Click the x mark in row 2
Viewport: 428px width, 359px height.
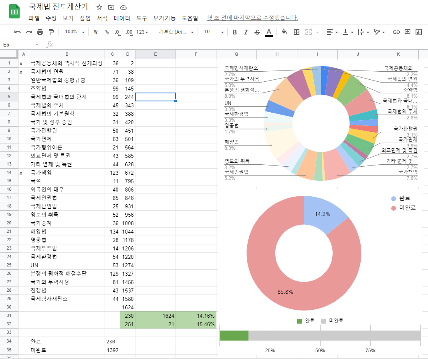point(21,72)
